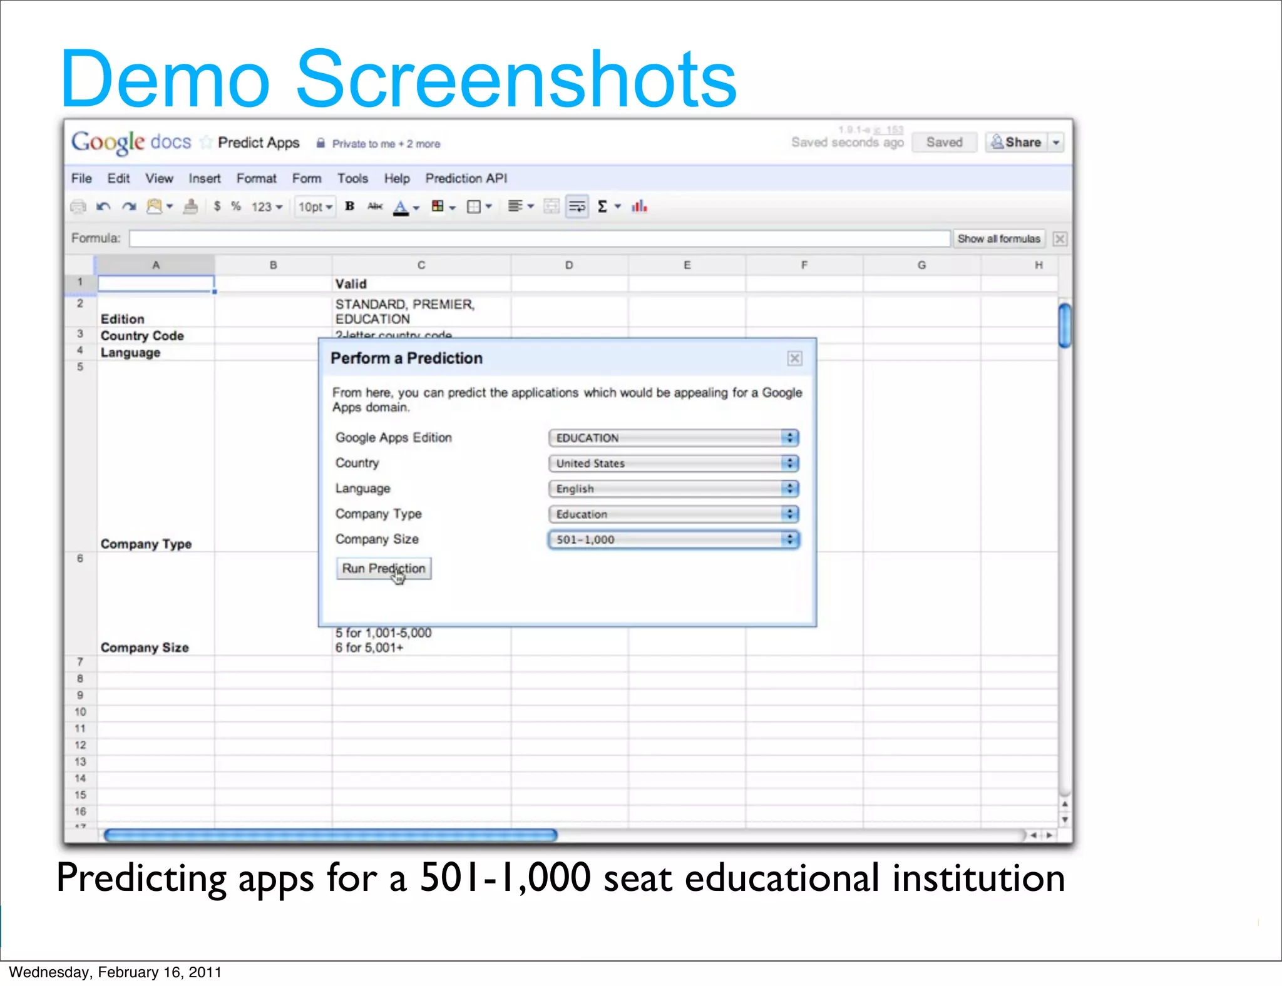Click the Predict Apps document title

pyautogui.click(x=259, y=143)
